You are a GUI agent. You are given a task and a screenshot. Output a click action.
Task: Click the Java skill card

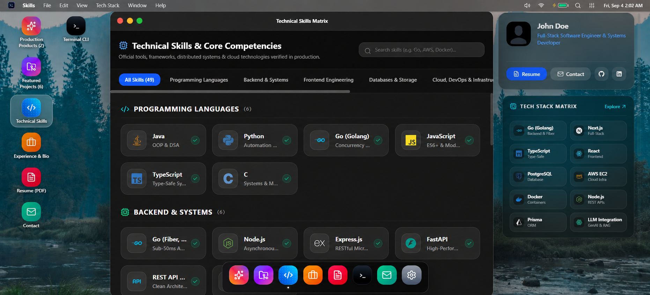(163, 140)
